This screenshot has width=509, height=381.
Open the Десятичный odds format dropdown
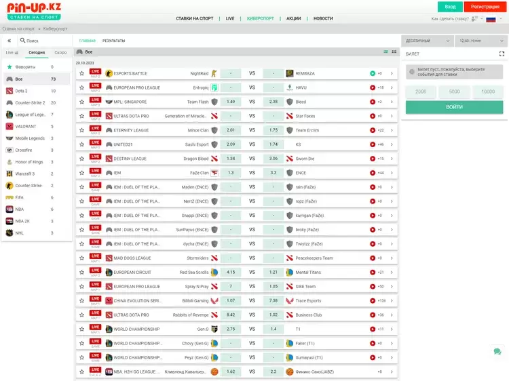click(427, 41)
